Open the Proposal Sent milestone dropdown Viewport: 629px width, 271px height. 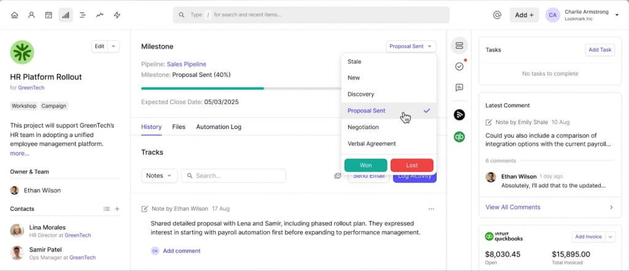click(x=411, y=46)
